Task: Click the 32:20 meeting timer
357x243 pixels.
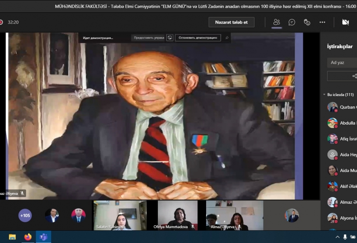Action: pyautogui.click(x=13, y=22)
